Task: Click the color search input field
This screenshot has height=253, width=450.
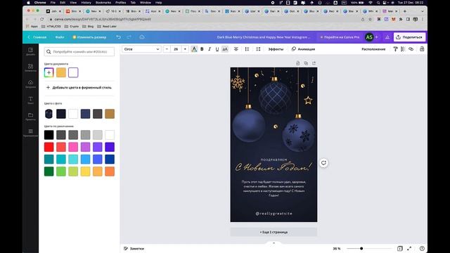Action: pos(79,51)
